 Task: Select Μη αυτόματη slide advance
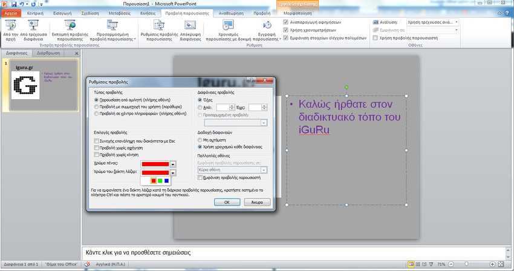point(200,140)
